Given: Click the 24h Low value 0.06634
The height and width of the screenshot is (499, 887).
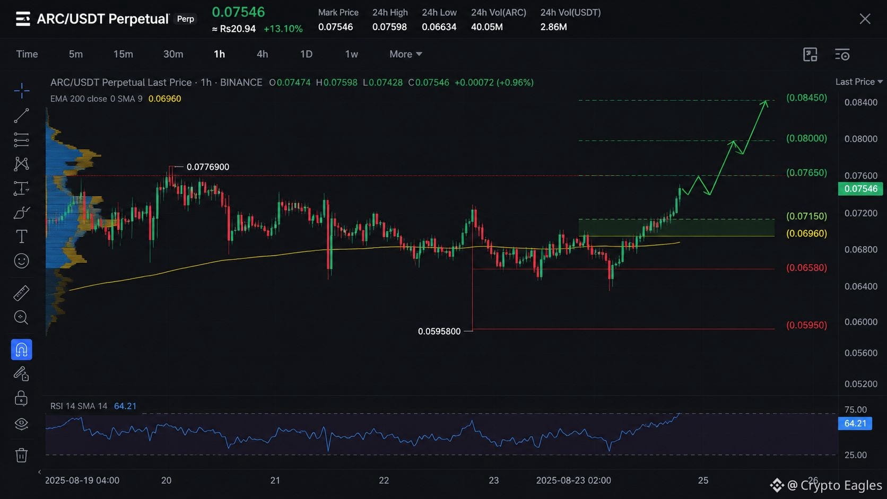Looking at the screenshot, I should click(x=439, y=27).
